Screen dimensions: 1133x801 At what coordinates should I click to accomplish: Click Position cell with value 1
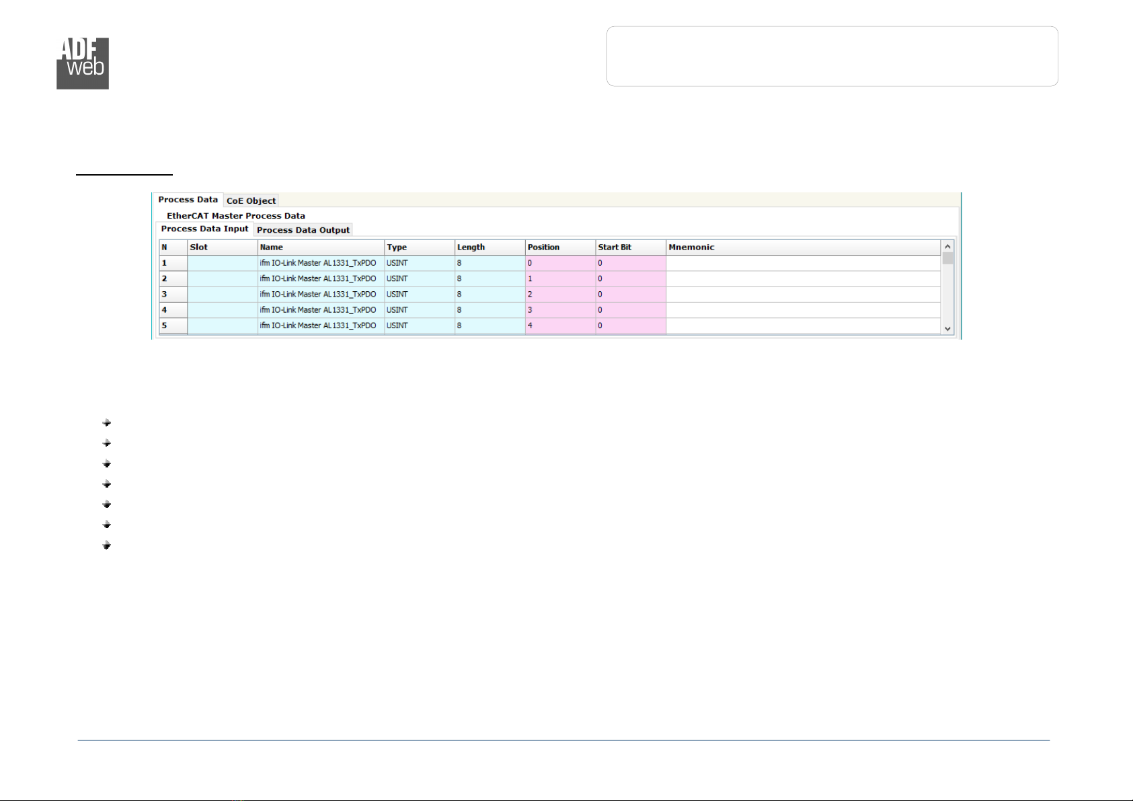560,278
